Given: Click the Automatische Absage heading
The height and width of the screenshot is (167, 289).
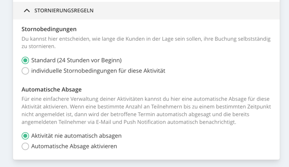Looking at the screenshot, I should [x=52, y=89].
